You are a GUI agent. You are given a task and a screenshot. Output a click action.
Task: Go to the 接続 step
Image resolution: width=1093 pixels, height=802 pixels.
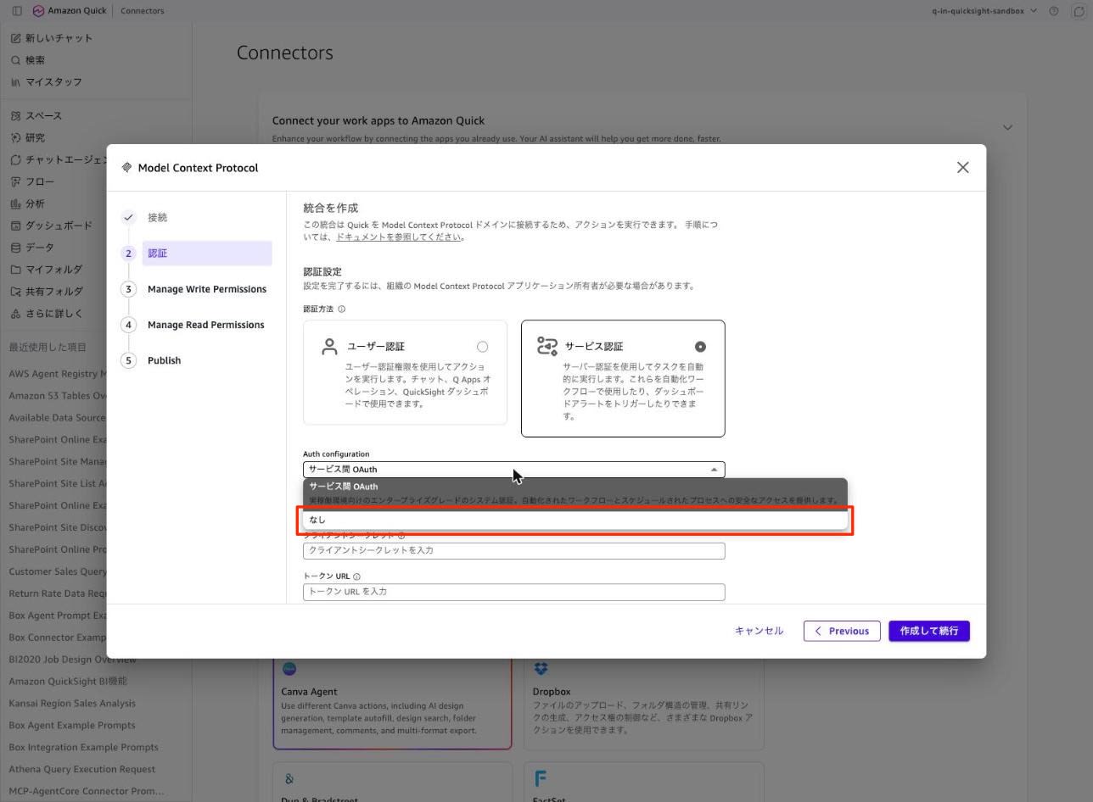point(157,218)
